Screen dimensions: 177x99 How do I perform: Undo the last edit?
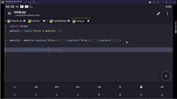pos(78,87)
